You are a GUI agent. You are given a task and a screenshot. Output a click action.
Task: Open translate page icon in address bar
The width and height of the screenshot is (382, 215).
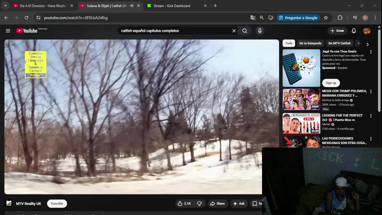253,18
